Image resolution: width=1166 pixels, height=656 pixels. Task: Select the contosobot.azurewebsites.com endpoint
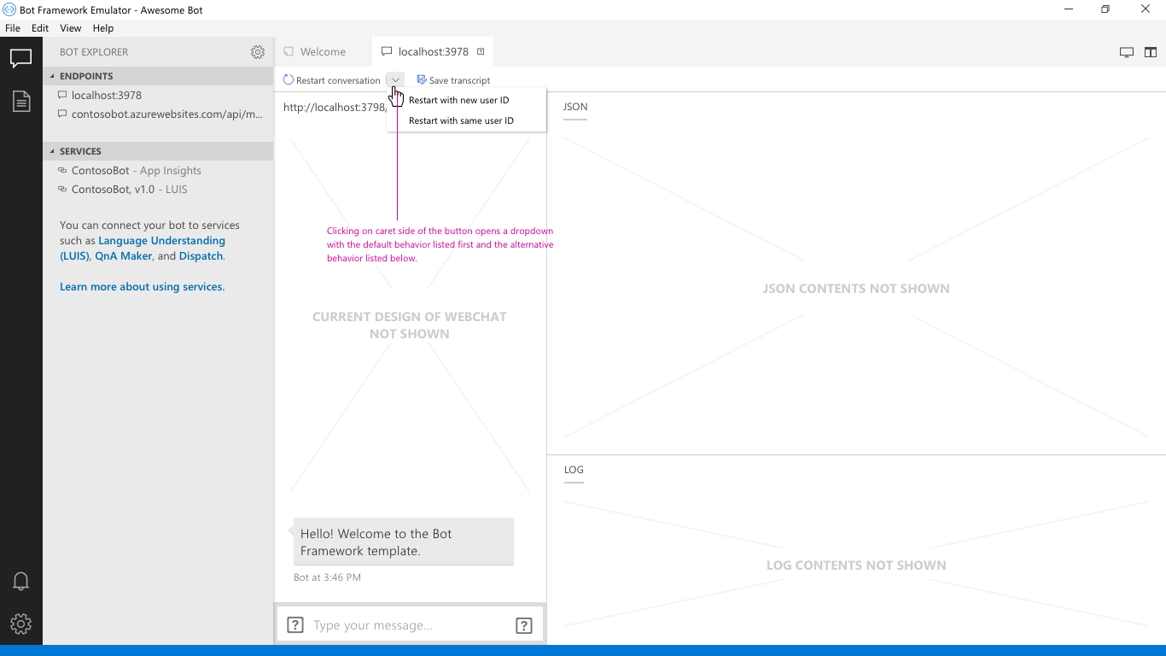158,114
